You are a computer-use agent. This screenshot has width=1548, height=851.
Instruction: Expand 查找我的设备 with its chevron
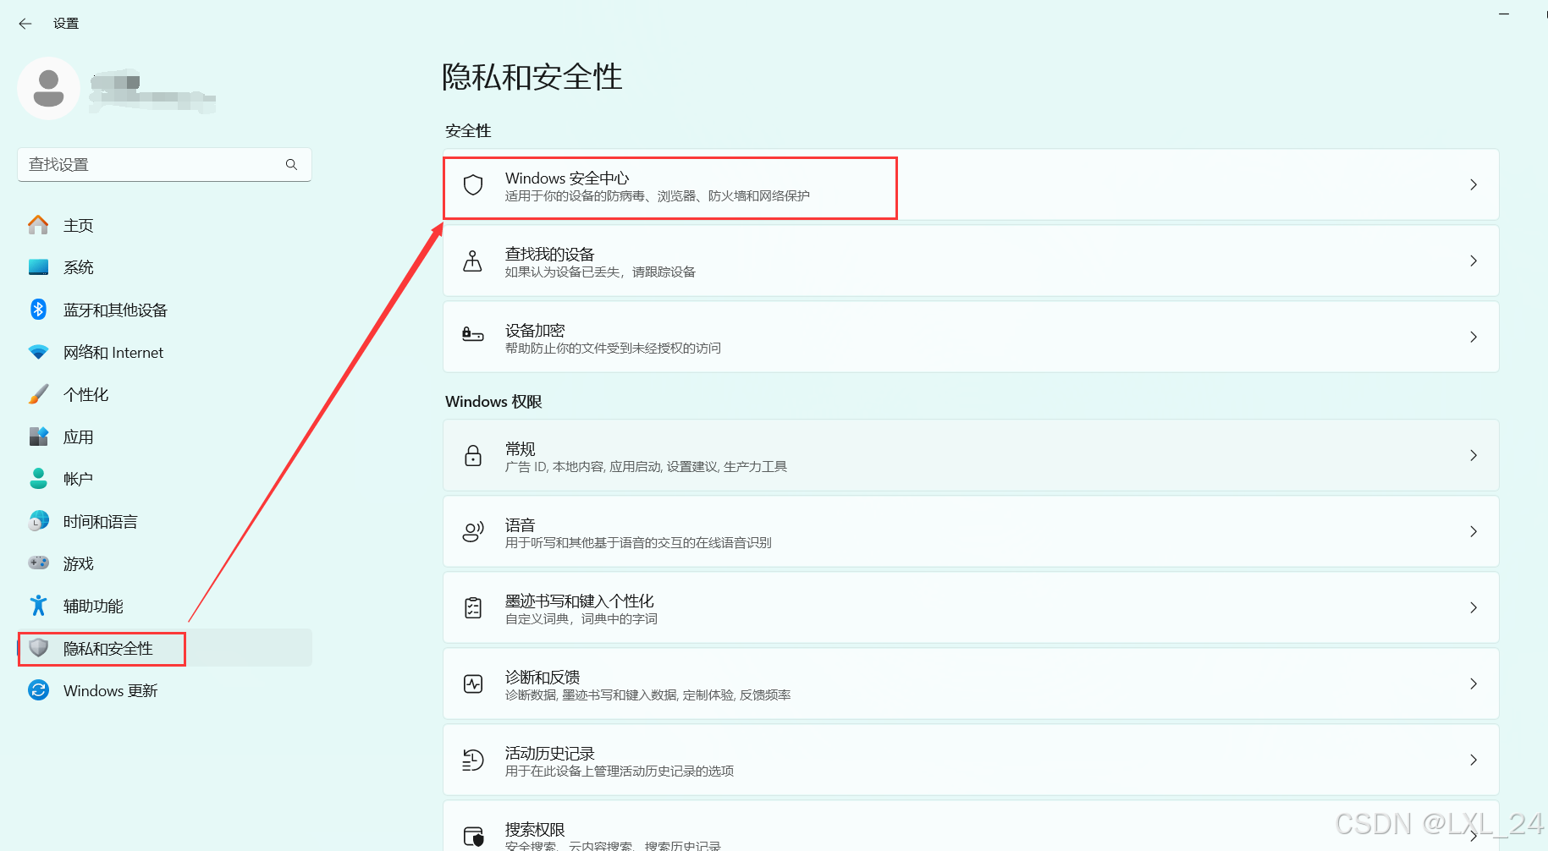click(x=1474, y=261)
